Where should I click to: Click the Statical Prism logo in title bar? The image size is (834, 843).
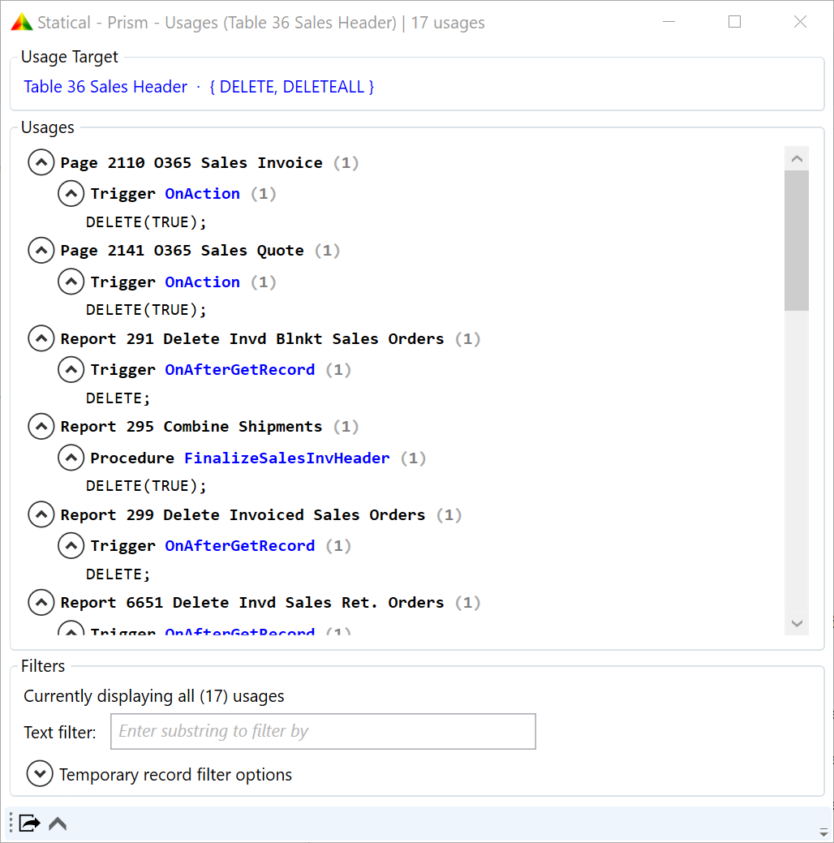[x=22, y=22]
